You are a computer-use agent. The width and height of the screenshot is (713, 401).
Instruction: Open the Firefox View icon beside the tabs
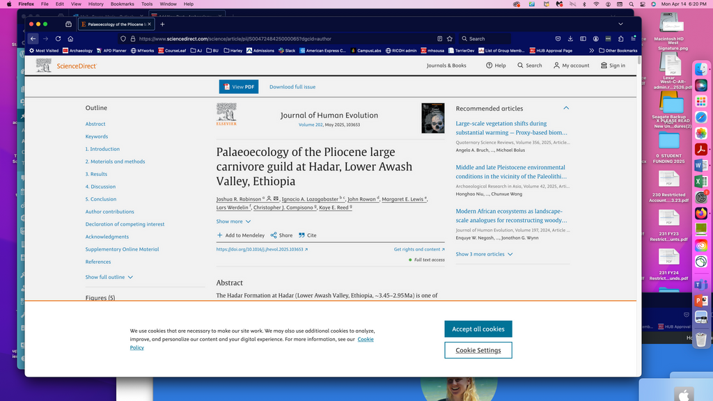pos(69,24)
